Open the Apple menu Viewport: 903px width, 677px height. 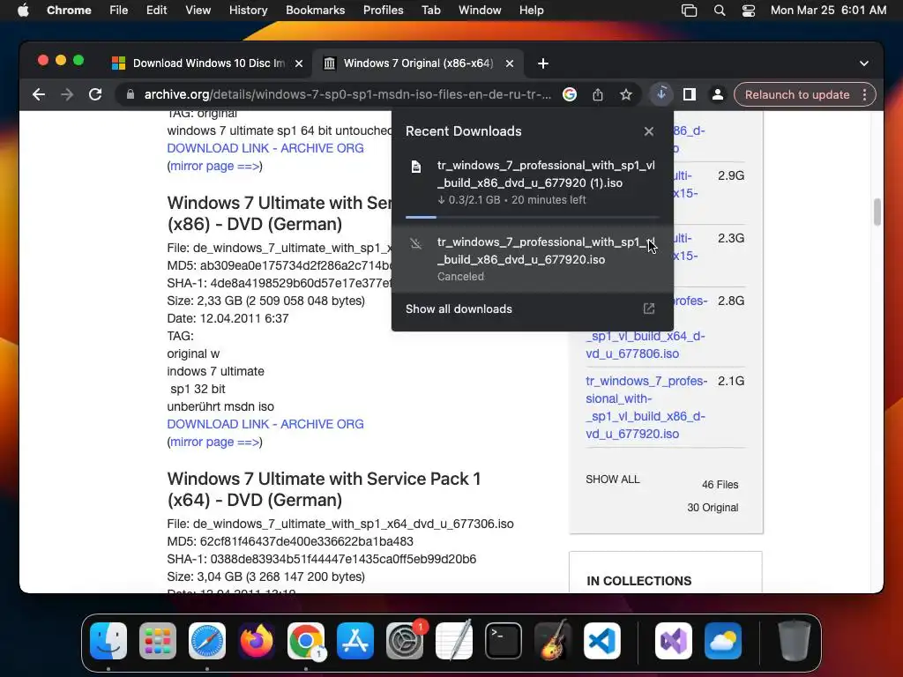point(23,10)
